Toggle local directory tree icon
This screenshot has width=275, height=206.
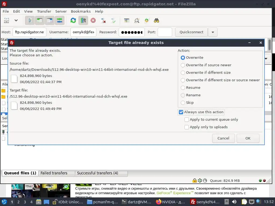(x=40, y=20)
